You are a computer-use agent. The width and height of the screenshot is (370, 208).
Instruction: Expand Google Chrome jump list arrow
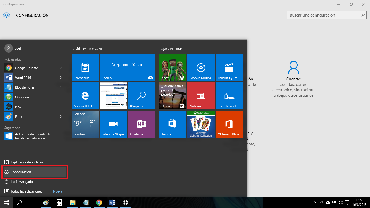[x=61, y=68]
